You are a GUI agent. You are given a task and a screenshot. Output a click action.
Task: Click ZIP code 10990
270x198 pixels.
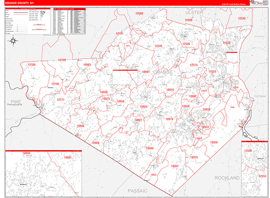click(149, 148)
